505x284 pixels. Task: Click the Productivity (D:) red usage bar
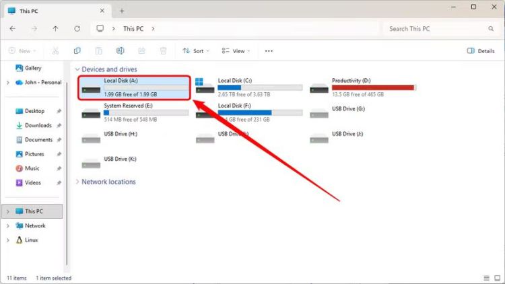pyautogui.click(x=373, y=87)
